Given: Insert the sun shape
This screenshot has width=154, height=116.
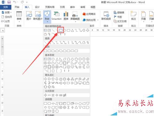Looking at the screenshot, I should tap(80, 67).
